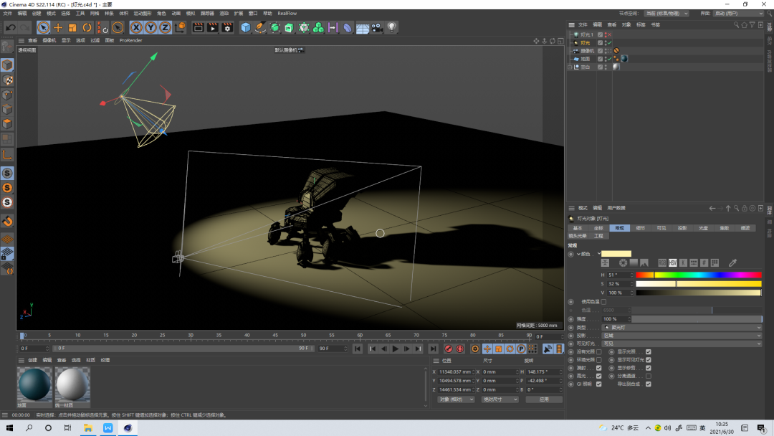Toggle the GI 照明 checkbox
The width and height of the screenshot is (774, 436).
click(598, 384)
